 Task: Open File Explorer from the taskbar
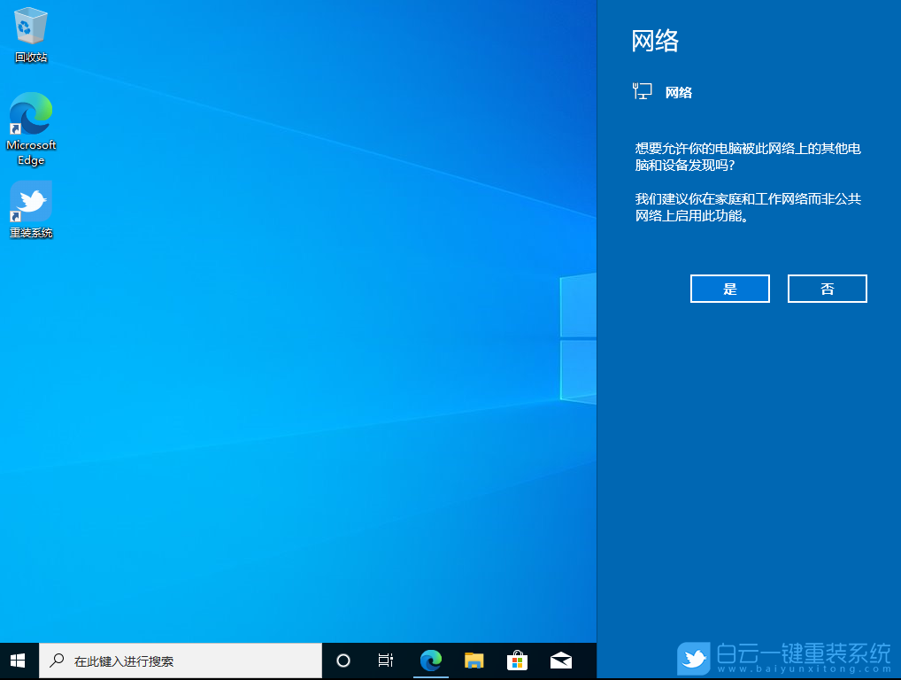pos(474,660)
